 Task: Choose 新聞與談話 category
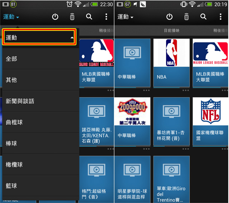40,101
